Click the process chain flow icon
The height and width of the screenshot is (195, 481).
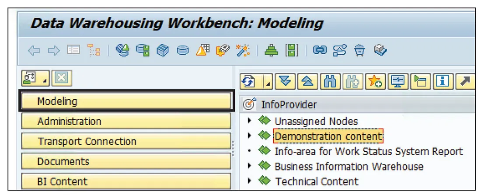pos(340,50)
